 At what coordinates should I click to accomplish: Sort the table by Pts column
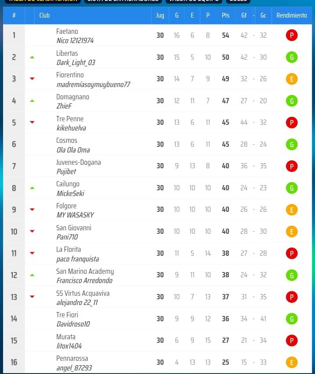(x=225, y=15)
